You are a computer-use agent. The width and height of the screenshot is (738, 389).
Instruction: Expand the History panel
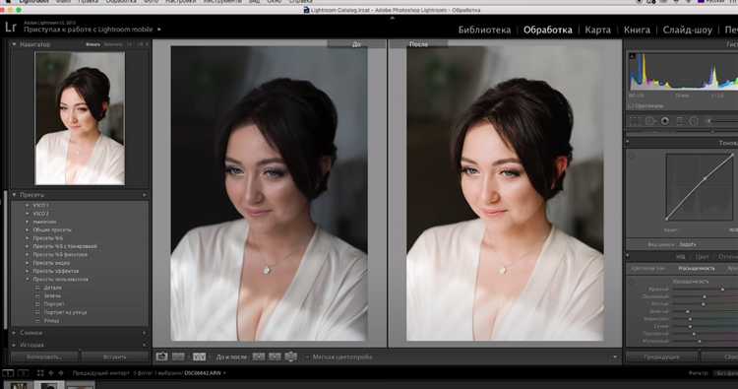[14, 345]
